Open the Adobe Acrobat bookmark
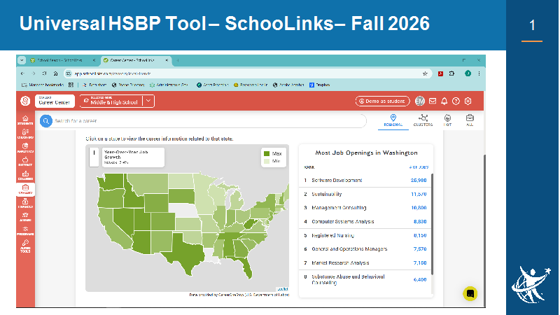Image resolution: width=560 pixels, height=315 pixels. [x=288, y=85]
